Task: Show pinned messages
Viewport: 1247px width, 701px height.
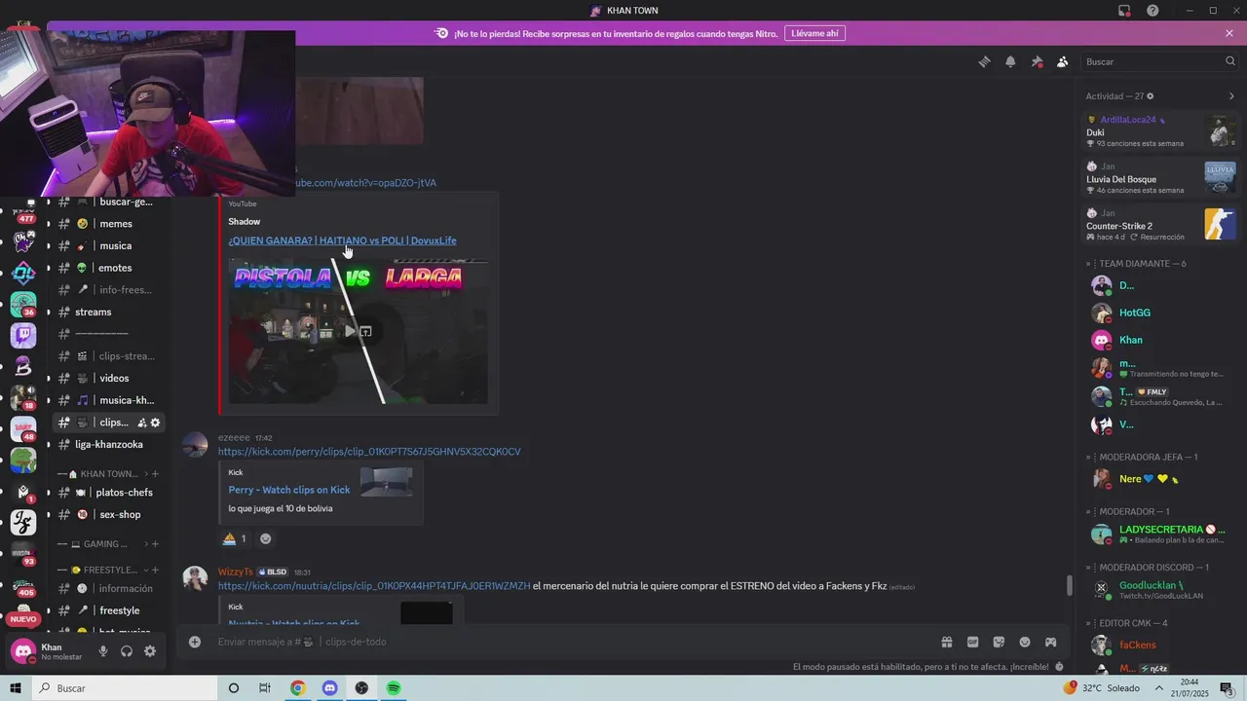Action: (x=1037, y=61)
